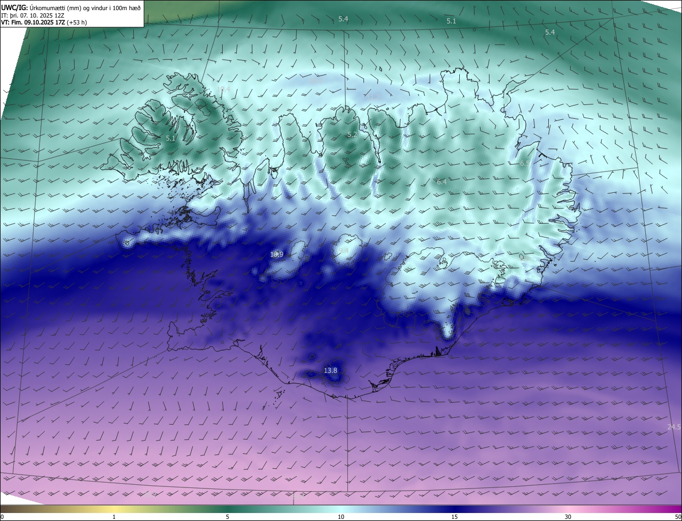Image resolution: width=682 pixels, height=521 pixels.
Task: Click the initialization time "IT: þri. 07. 10. 2025 12Z"
Action: tap(33, 15)
